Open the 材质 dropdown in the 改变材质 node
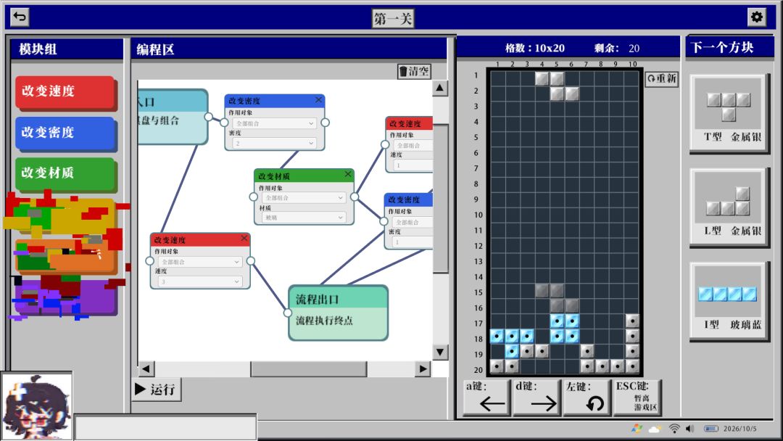The height and width of the screenshot is (441, 783). 304,218
